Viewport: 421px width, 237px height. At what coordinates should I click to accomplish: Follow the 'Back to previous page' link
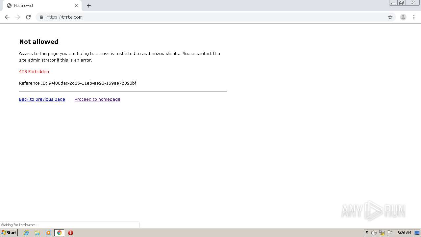click(x=42, y=99)
